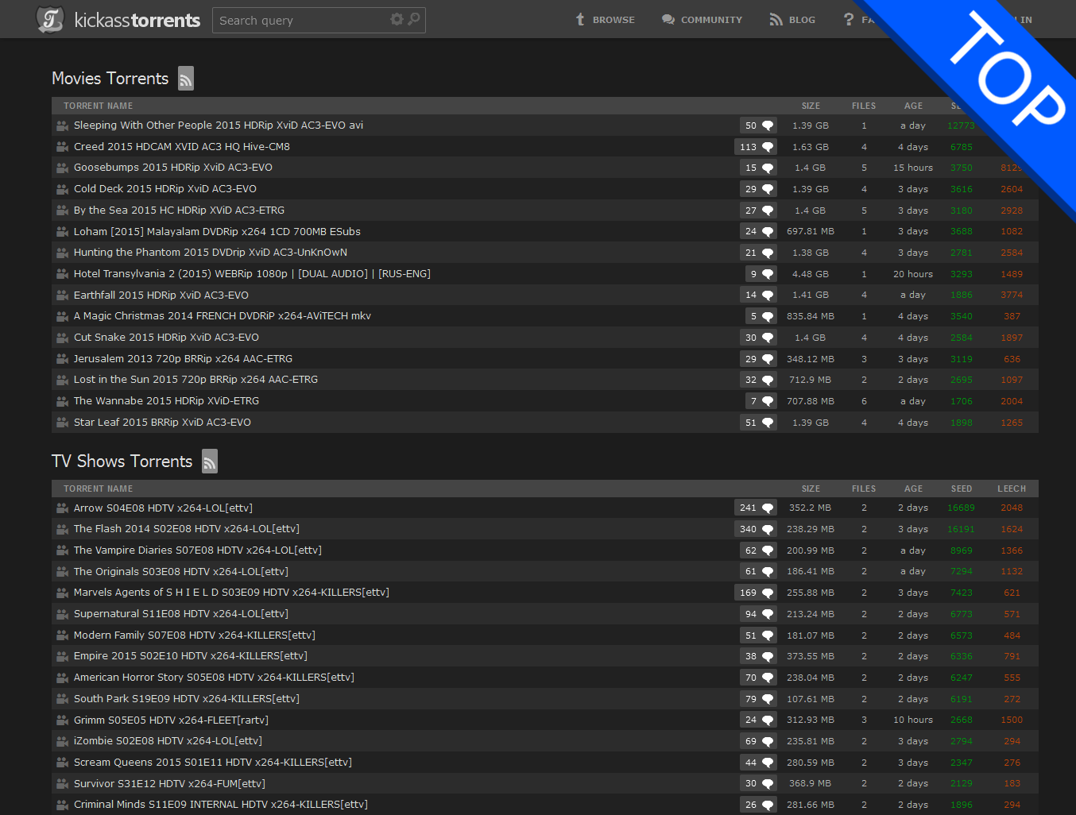The image size is (1076, 815).
Task: Open Arrow S04E08 HDTV torrent link
Action: pos(163,508)
